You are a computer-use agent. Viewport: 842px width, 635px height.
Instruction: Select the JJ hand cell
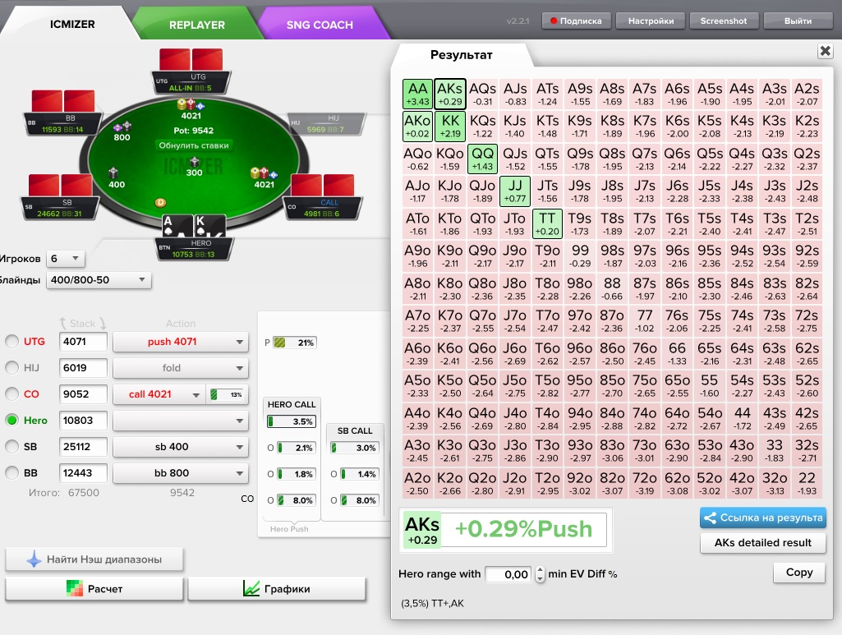click(515, 191)
